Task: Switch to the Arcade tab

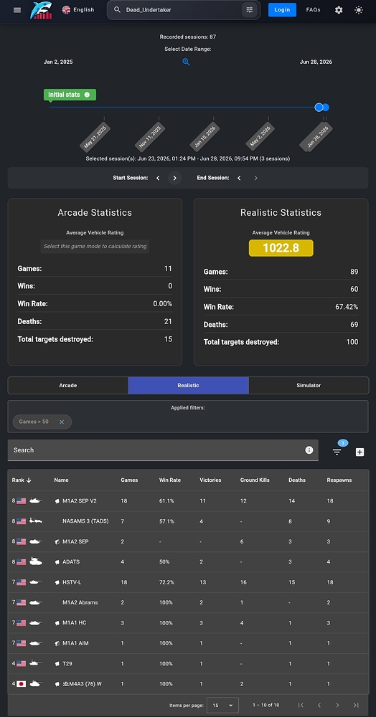Action: (x=68, y=385)
